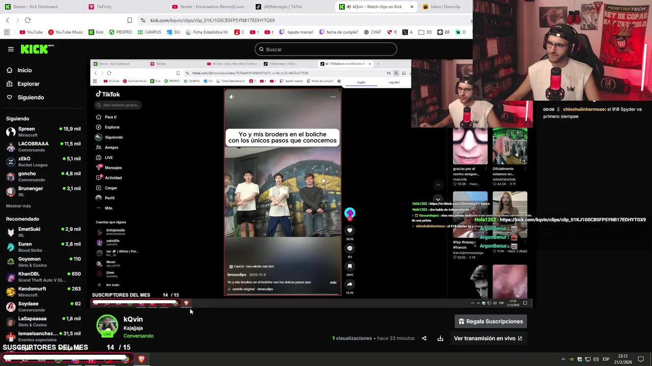Open Siguiendo in Kick sidebar
The width and height of the screenshot is (652, 366).
[31, 98]
